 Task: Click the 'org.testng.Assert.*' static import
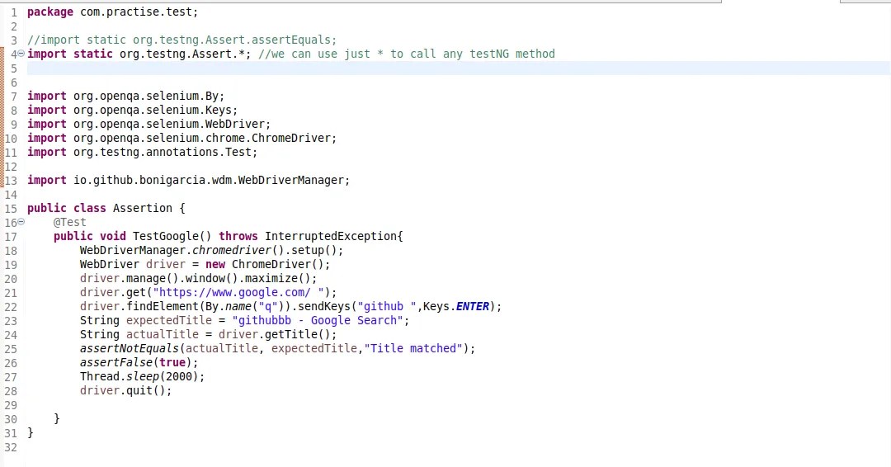pyautogui.click(x=185, y=54)
